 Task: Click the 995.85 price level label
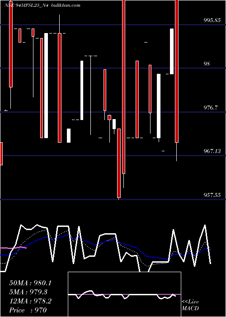[212, 20]
